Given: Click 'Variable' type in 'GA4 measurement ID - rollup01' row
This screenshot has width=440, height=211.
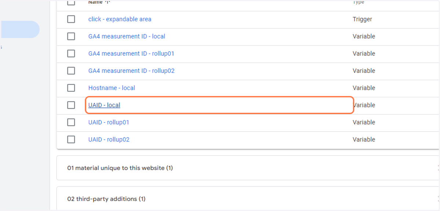Looking at the screenshot, I should click(x=364, y=53).
